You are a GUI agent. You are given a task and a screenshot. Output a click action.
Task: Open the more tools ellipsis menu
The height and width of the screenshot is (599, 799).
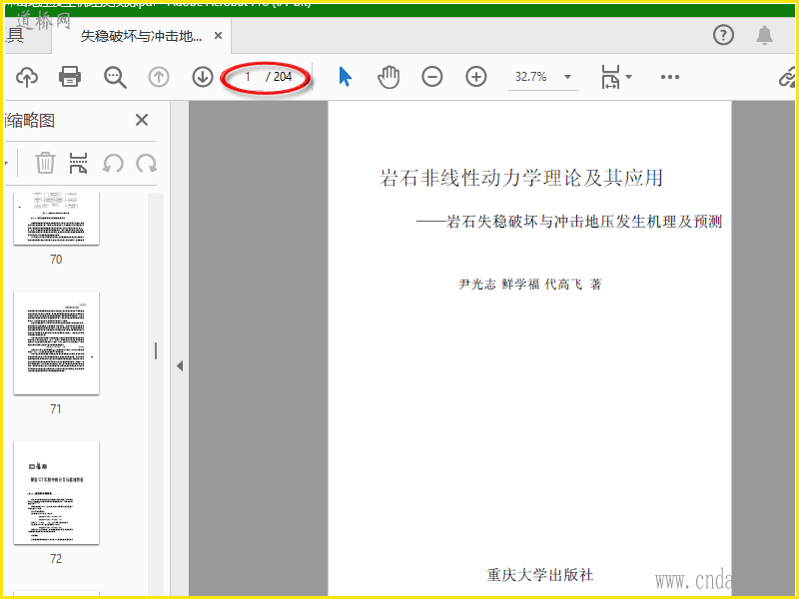coord(669,77)
